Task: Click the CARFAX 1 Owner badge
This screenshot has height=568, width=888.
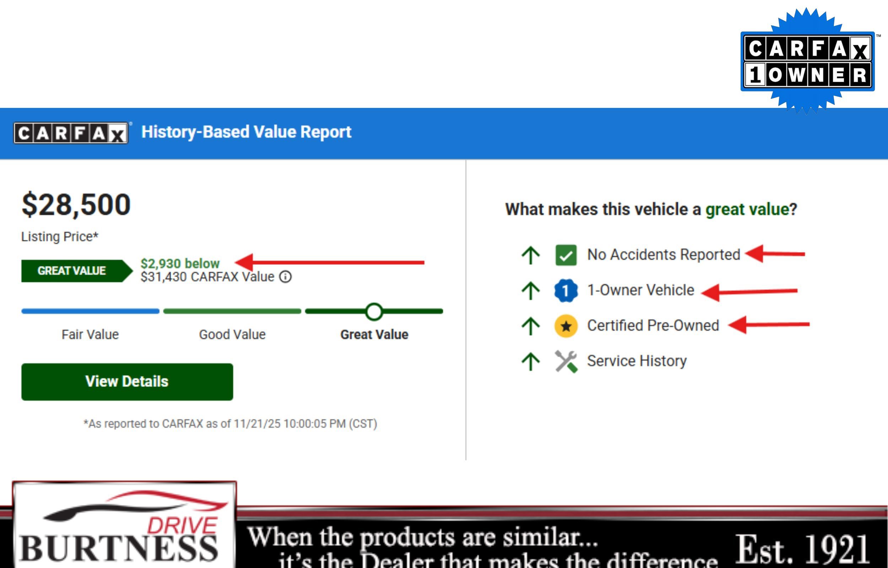Action: point(807,61)
